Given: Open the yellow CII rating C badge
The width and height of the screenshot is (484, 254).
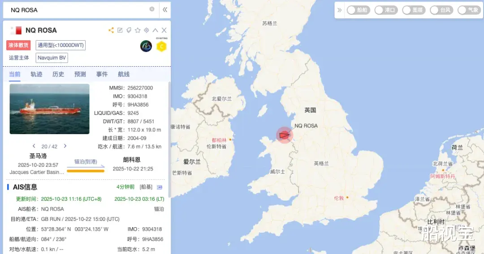Looking at the screenshot, I should coord(161,46).
